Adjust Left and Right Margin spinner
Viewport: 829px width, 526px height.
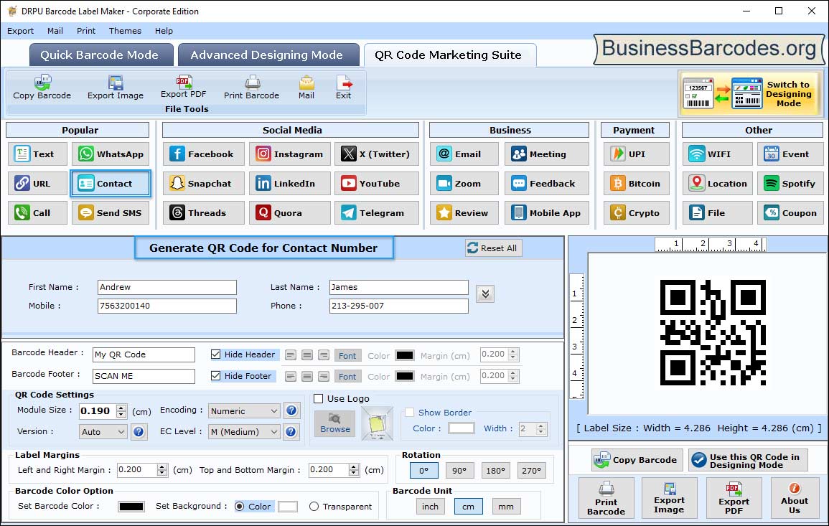coord(162,469)
